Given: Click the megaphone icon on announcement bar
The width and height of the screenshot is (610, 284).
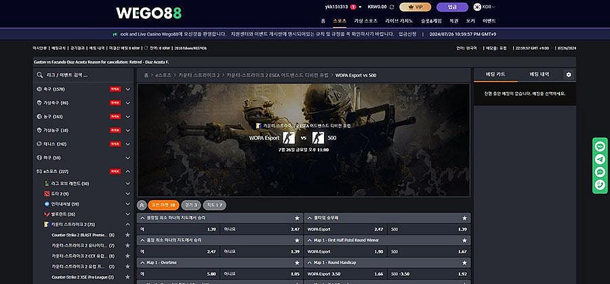Looking at the screenshot, I should (115, 34).
